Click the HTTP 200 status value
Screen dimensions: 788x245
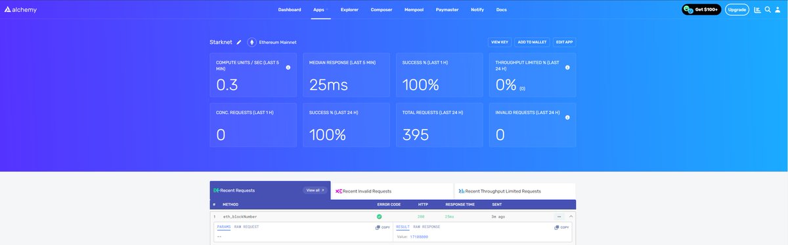pyautogui.click(x=422, y=216)
